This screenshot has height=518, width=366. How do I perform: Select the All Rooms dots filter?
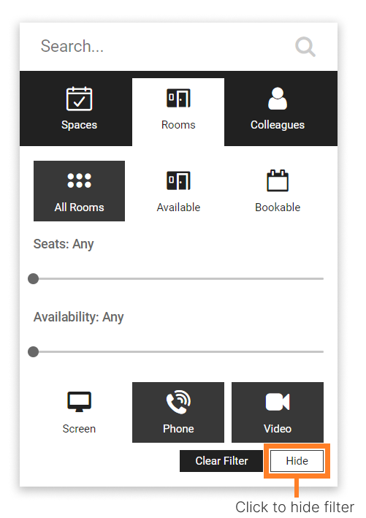[x=80, y=191]
